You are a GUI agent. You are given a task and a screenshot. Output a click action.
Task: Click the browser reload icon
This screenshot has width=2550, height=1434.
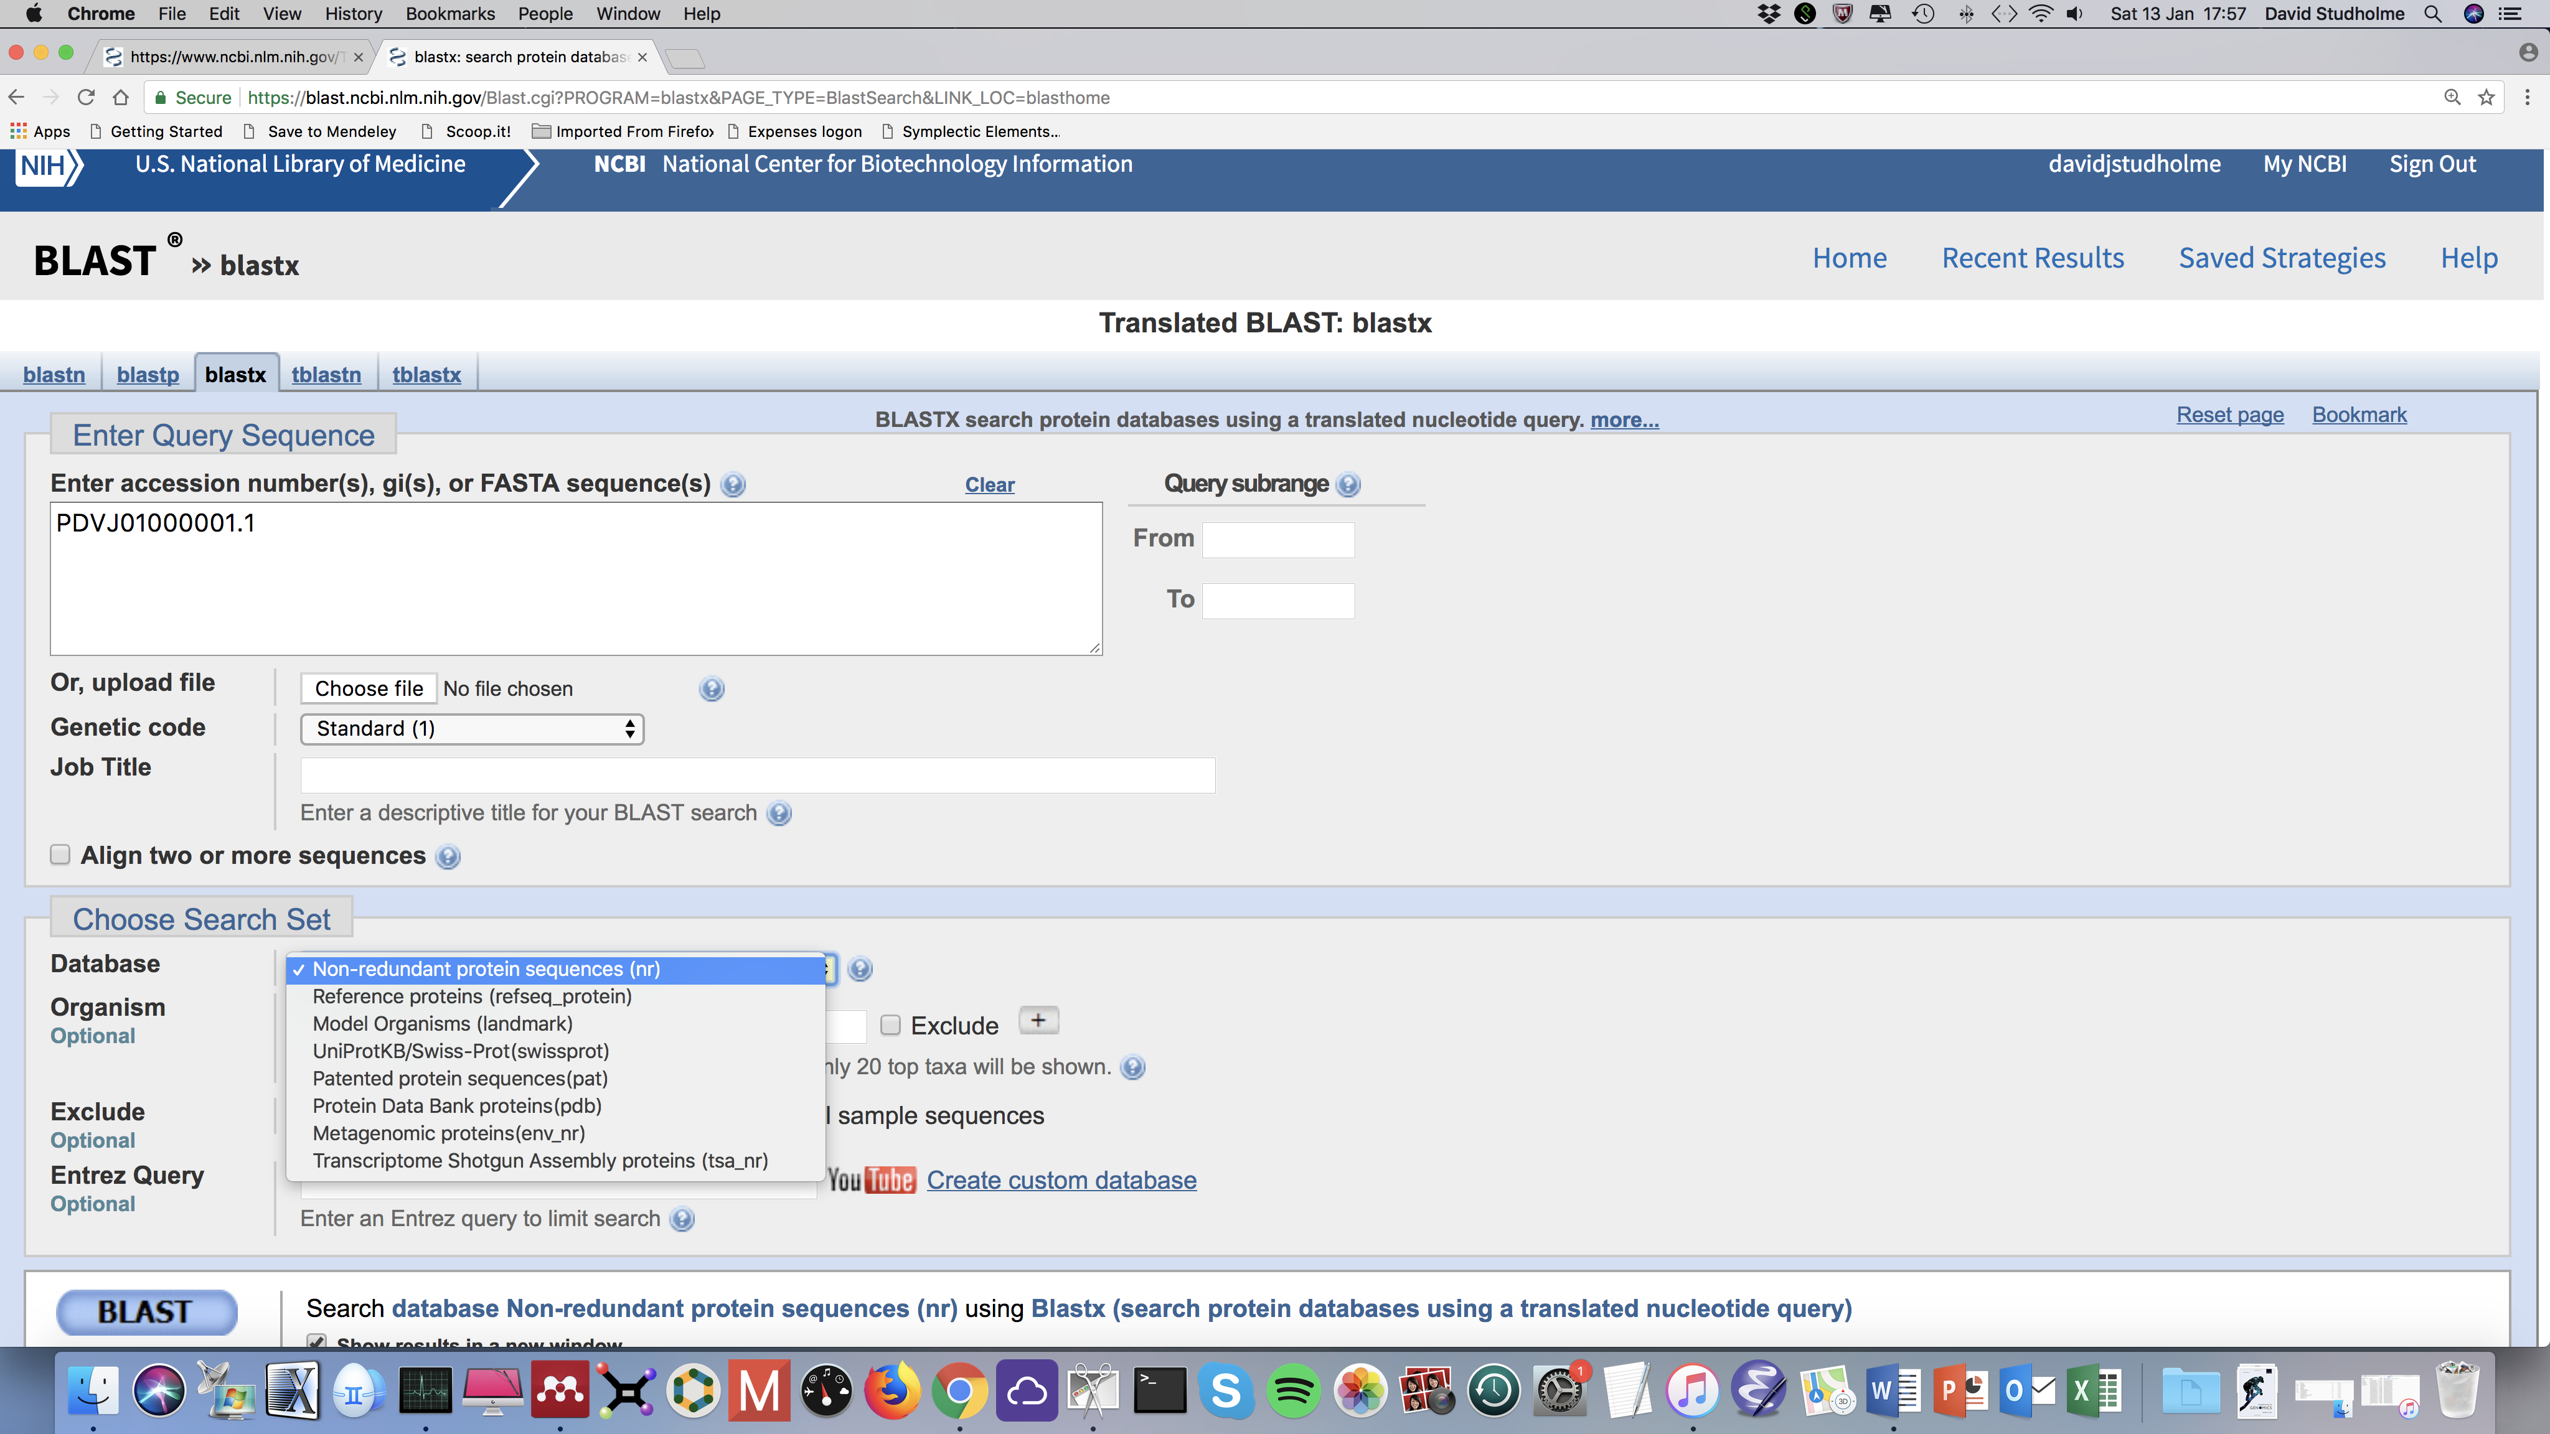(x=86, y=97)
